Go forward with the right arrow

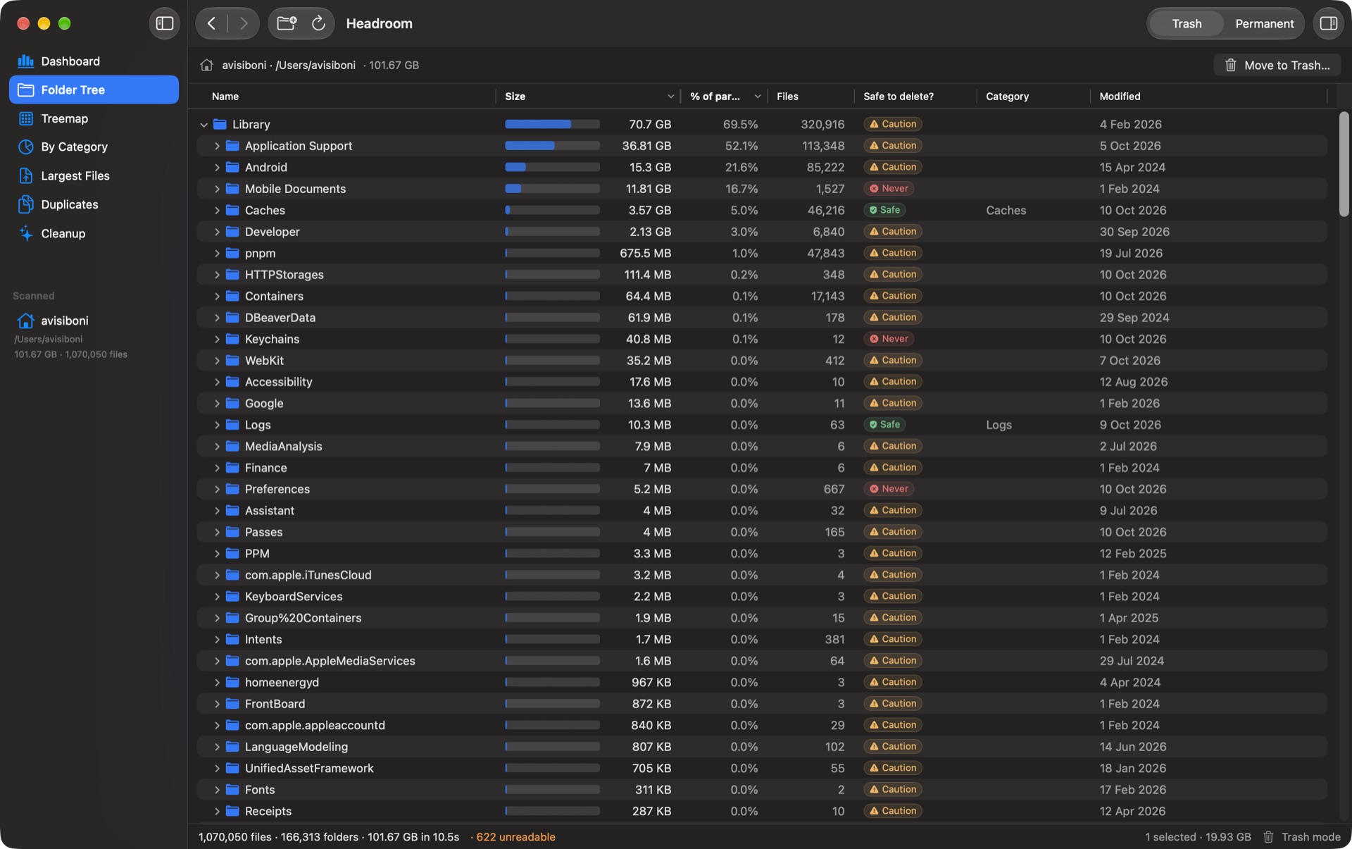tap(244, 23)
